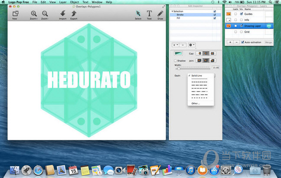Activate the Text tool
Image resolution: width=281 pixels, height=178 pixels.
[149, 13]
